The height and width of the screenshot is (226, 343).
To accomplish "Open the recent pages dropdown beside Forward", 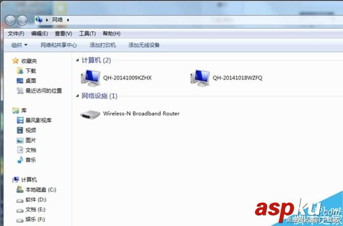I will click(31, 21).
